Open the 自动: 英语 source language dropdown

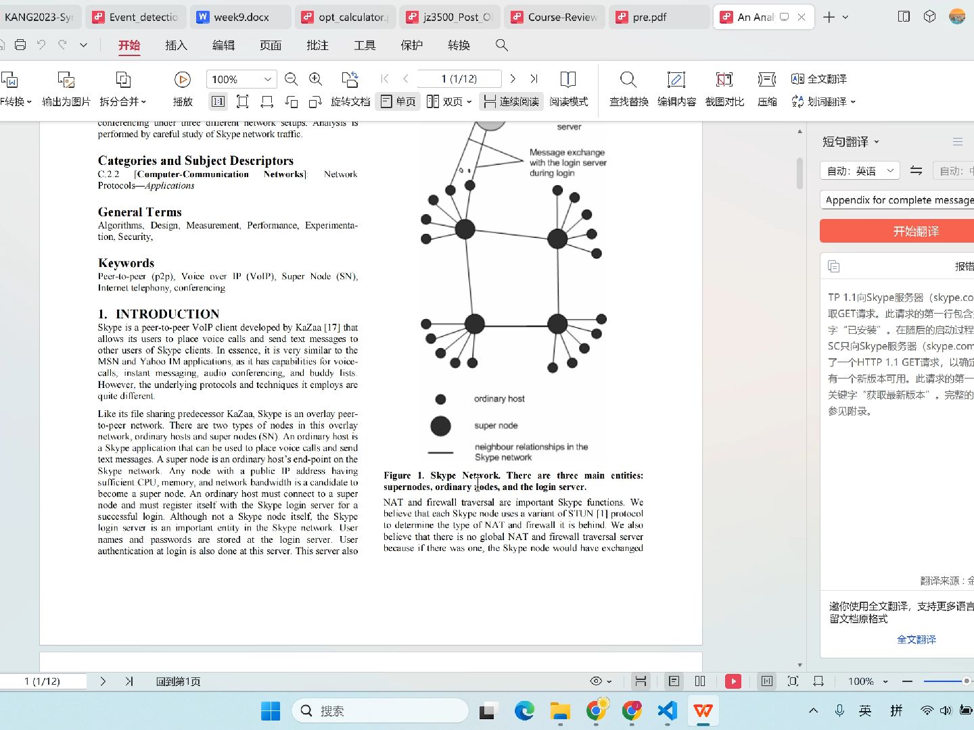tap(860, 171)
